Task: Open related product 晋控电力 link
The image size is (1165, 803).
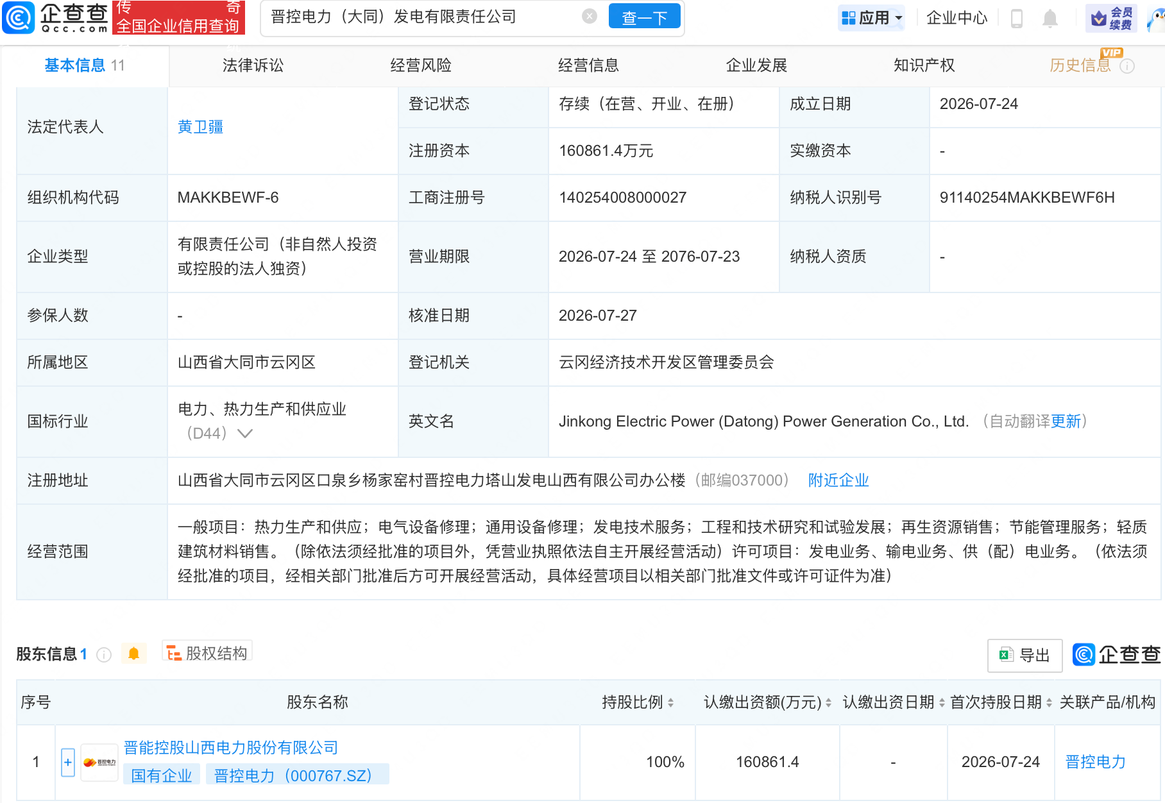Action: coord(1096,762)
